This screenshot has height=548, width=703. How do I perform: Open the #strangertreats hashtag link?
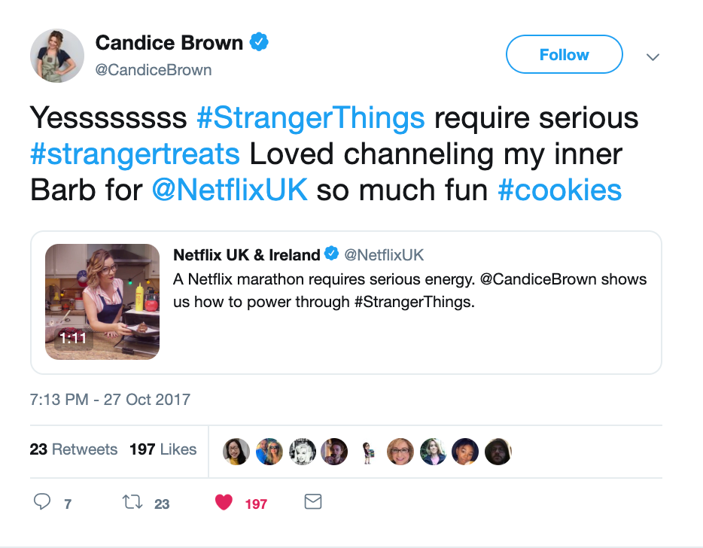pyautogui.click(x=135, y=154)
